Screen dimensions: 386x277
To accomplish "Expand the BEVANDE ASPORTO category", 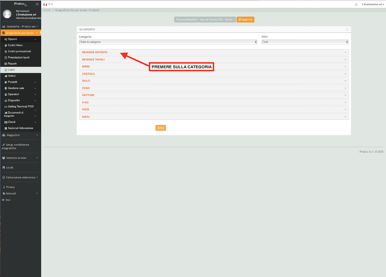I will point(95,52).
